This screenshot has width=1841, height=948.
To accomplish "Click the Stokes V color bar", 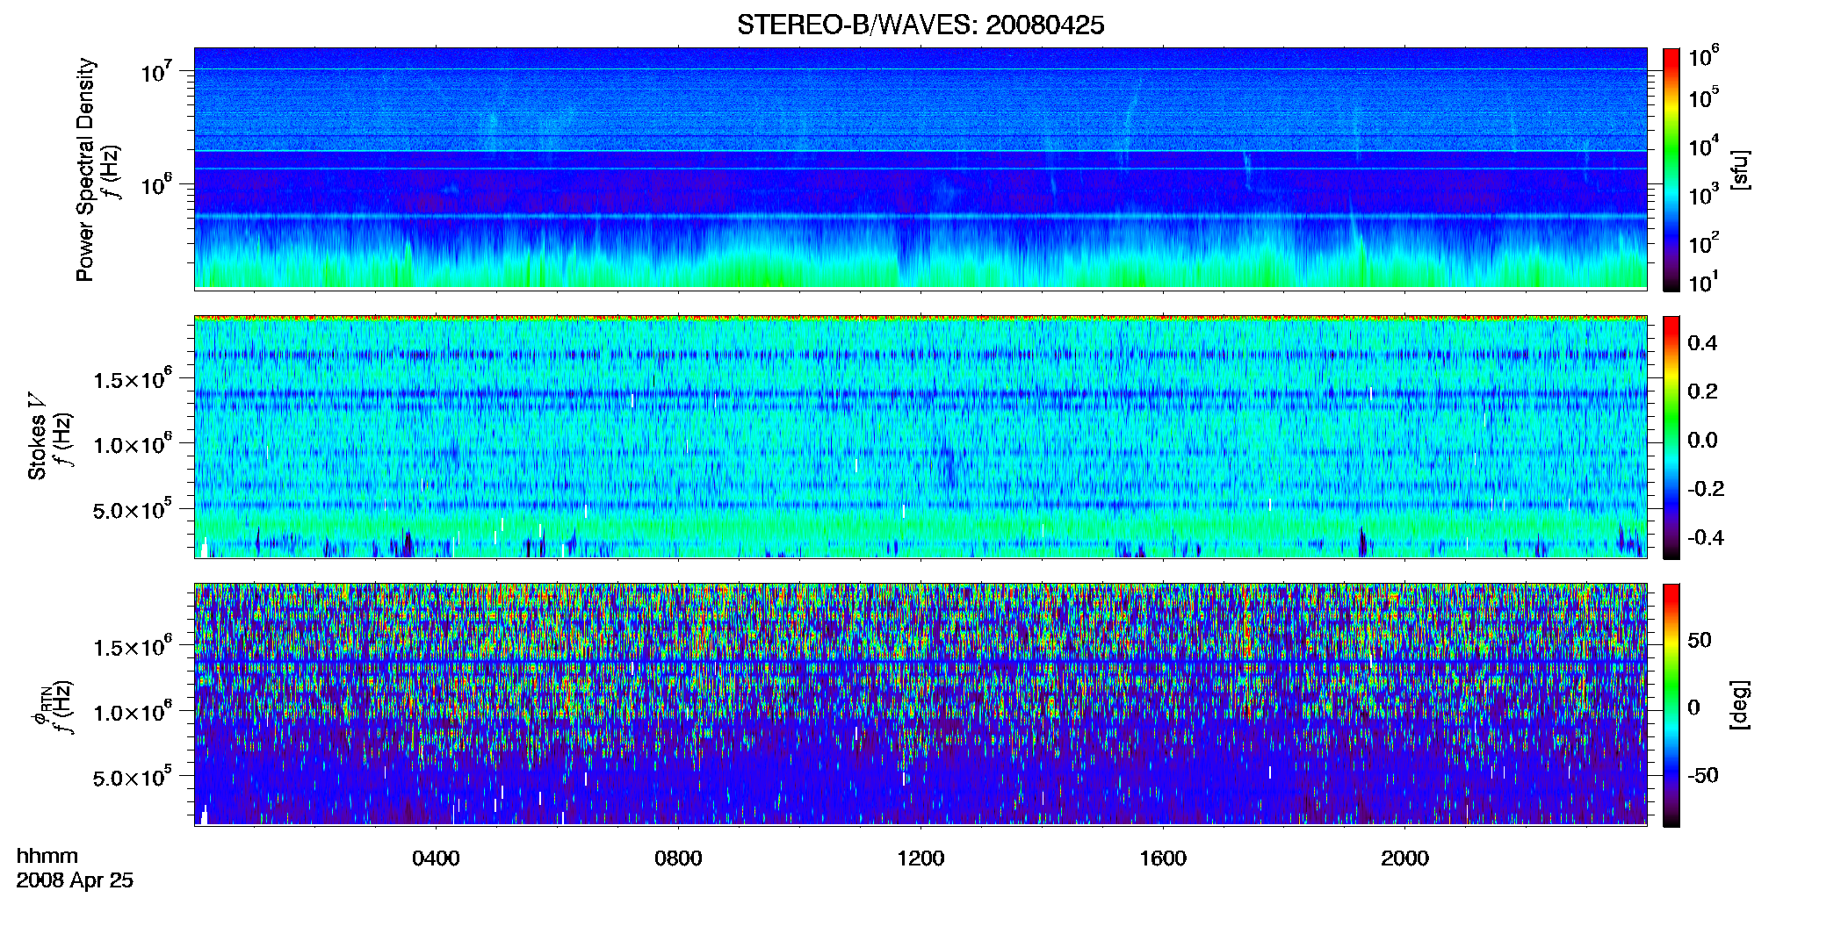I will click(x=1671, y=437).
